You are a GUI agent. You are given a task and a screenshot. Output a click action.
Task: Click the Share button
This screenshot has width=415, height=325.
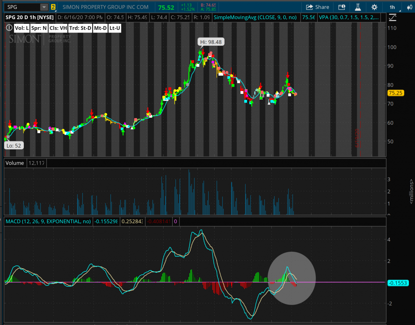318,7
